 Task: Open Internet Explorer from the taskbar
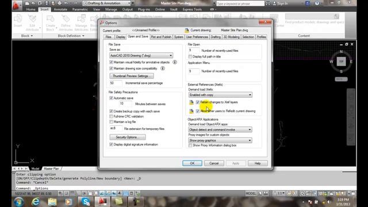[x=36, y=202]
